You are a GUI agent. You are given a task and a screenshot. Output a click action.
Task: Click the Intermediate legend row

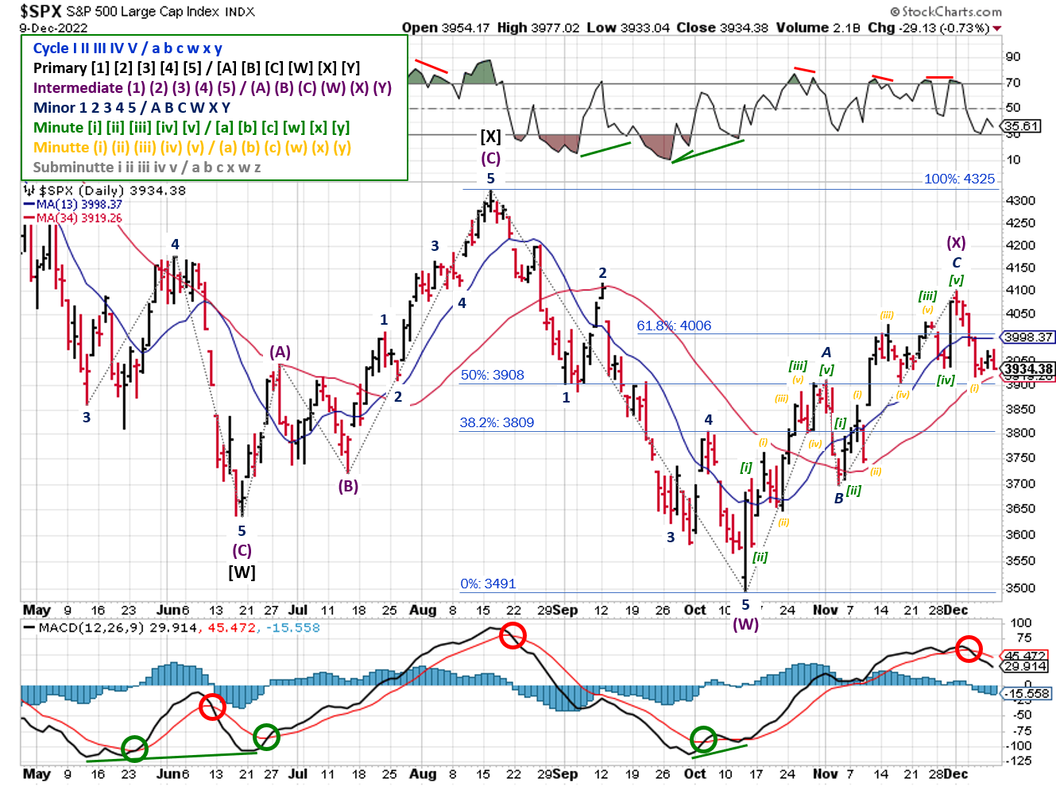click(212, 87)
